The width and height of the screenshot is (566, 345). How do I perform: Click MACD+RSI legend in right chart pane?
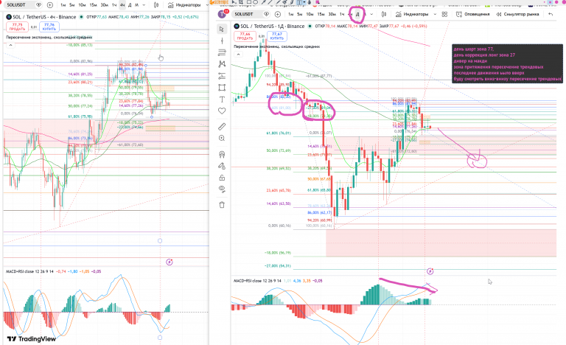[256, 281]
